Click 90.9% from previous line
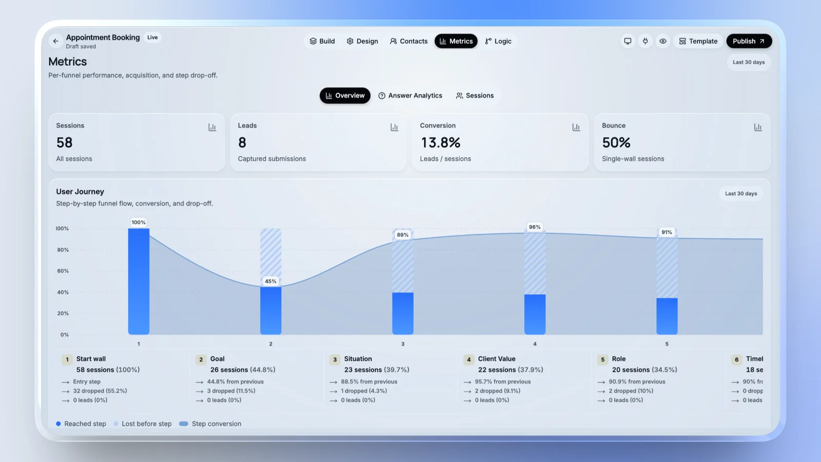Image resolution: width=821 pixels, height=462 pixels. (x=637, y=381)
